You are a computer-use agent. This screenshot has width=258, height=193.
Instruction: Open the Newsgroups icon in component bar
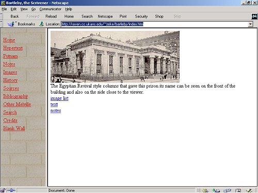227,190
